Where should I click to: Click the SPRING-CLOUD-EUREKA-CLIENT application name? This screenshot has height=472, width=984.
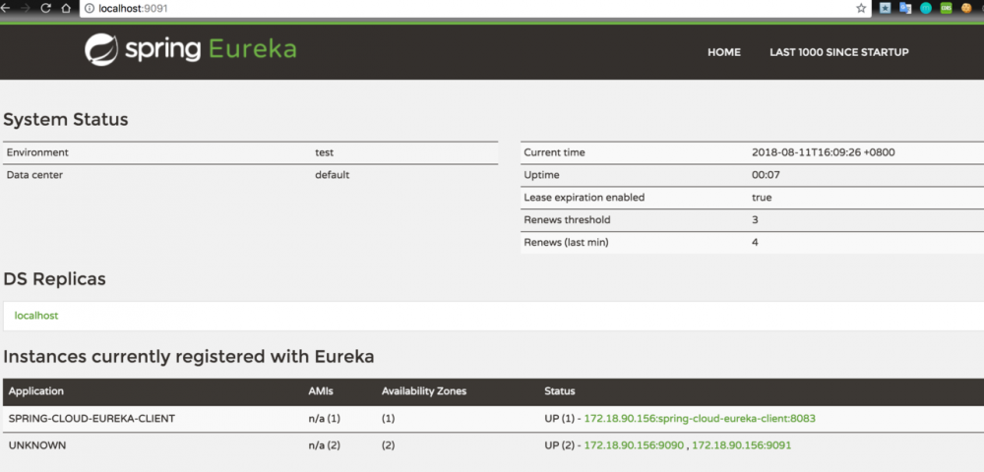pos(92,418)
